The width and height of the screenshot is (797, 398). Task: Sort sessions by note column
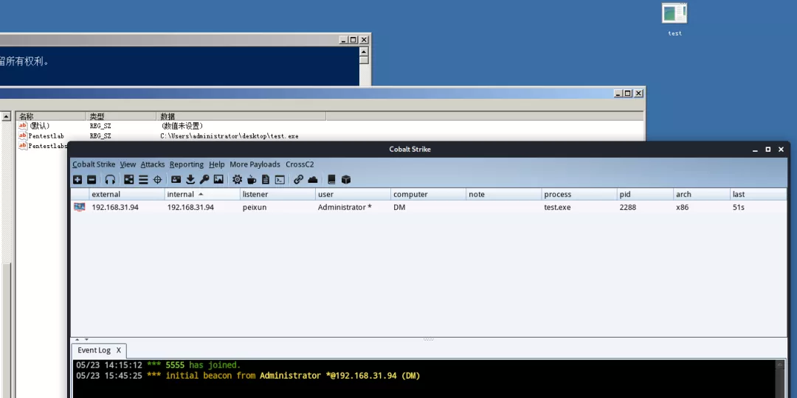click(x=503, y=195)
